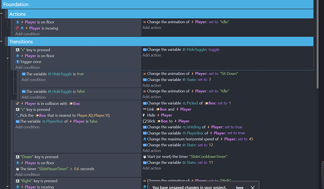Screen dimensions: 324x189
Task: Click Add action below the HideToggle toggle action
Action: 152,56
